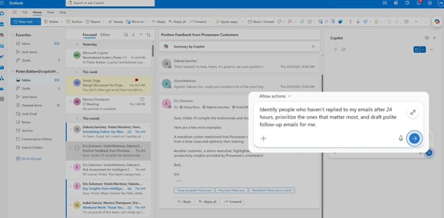
Task: Expand the prompt box with the diagonal arrows icon
Action: (x=413, y=112)
